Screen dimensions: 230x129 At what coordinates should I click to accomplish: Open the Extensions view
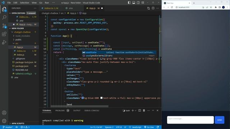click(4, 34)
